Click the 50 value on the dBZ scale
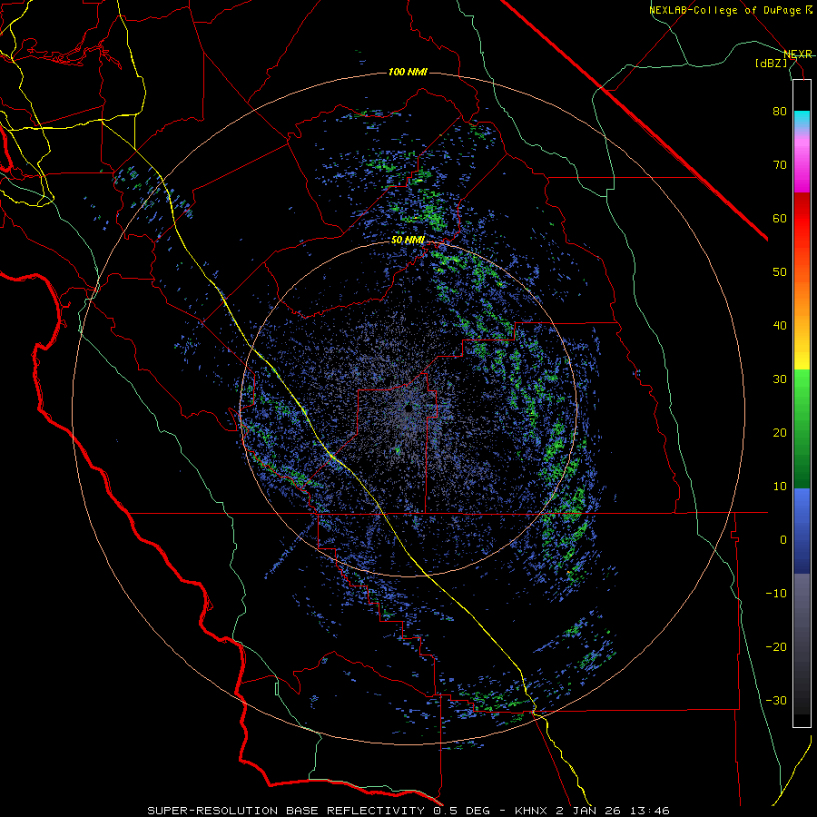This screenshot has height=817, width=817. 780,272
